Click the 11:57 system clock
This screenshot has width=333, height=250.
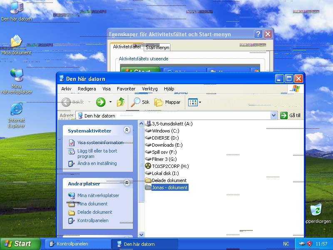(x=321, y=244)
